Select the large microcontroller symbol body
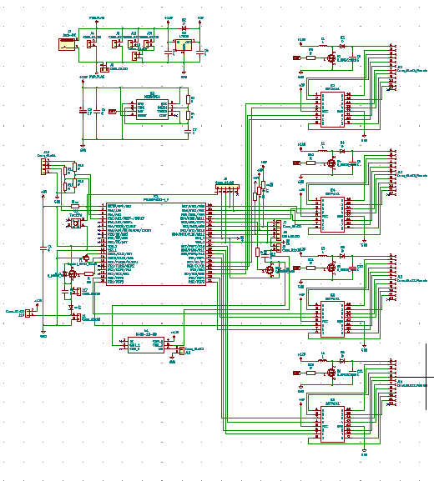This screenshot has width=434, height=481. pyautogui.click(x=156, y=244)
